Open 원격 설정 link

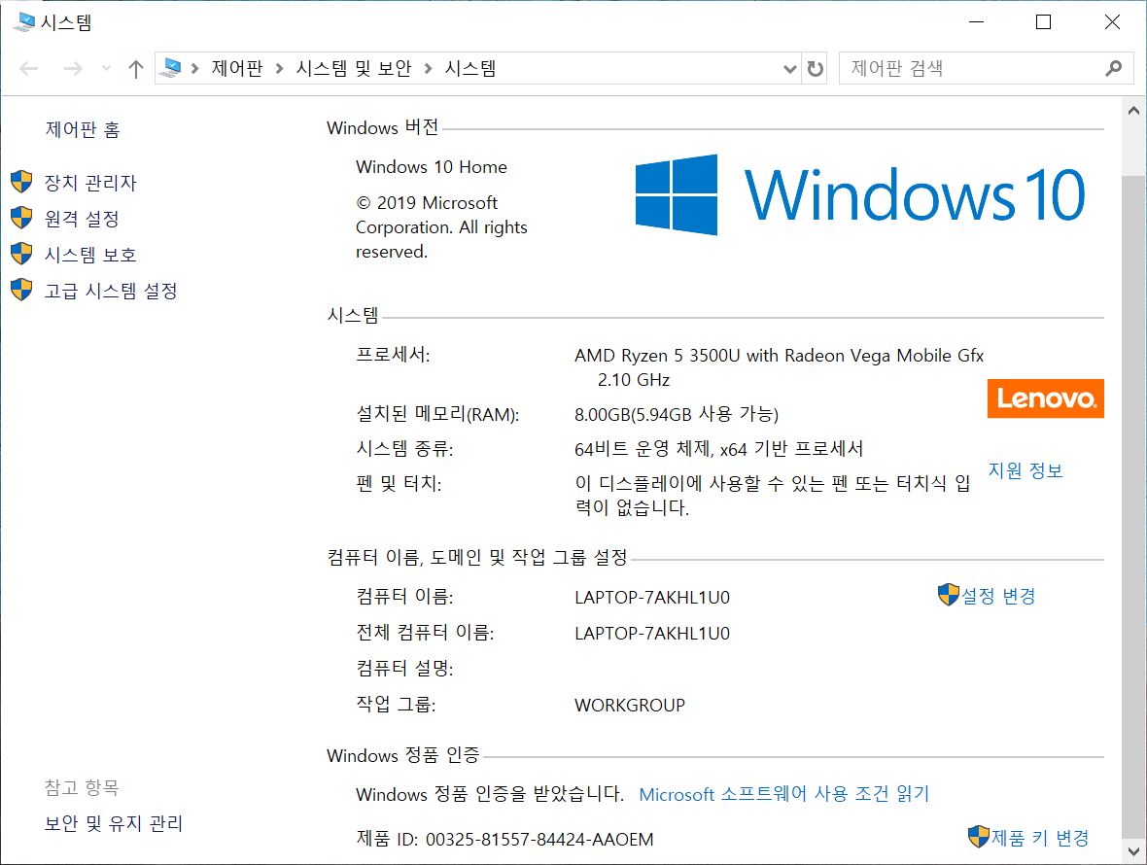tap(82, 219)
